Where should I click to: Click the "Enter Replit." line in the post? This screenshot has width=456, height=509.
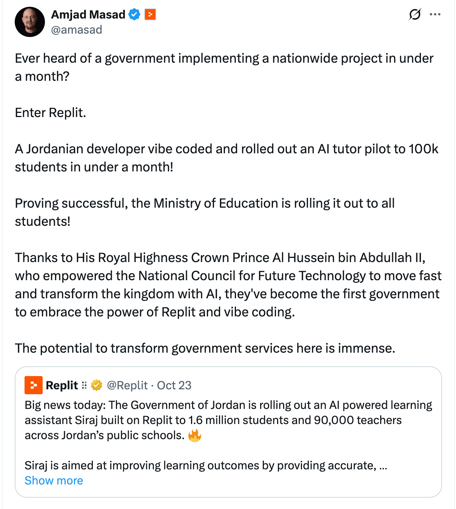click(x=51, y=113)
